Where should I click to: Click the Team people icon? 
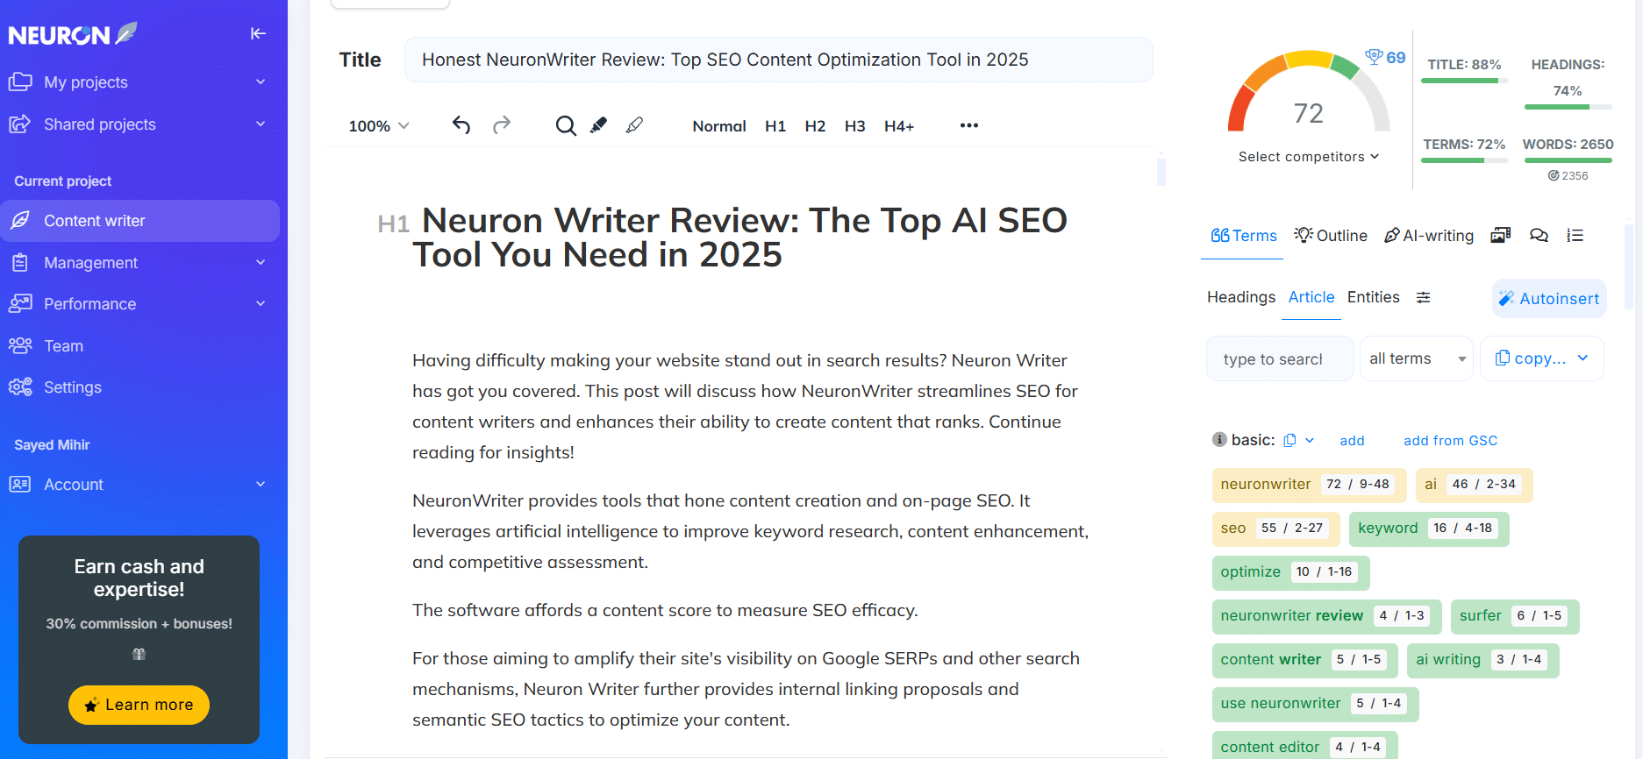pos(20,345)
